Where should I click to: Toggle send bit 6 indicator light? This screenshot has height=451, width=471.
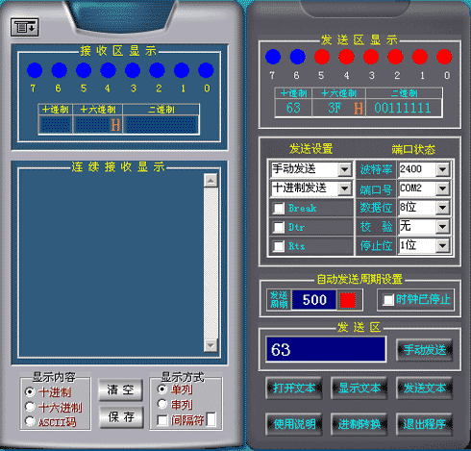point(297,57)
